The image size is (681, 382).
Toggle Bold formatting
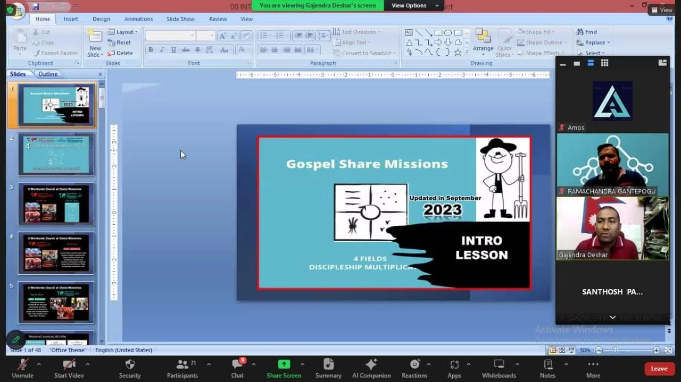click(151, 50)
